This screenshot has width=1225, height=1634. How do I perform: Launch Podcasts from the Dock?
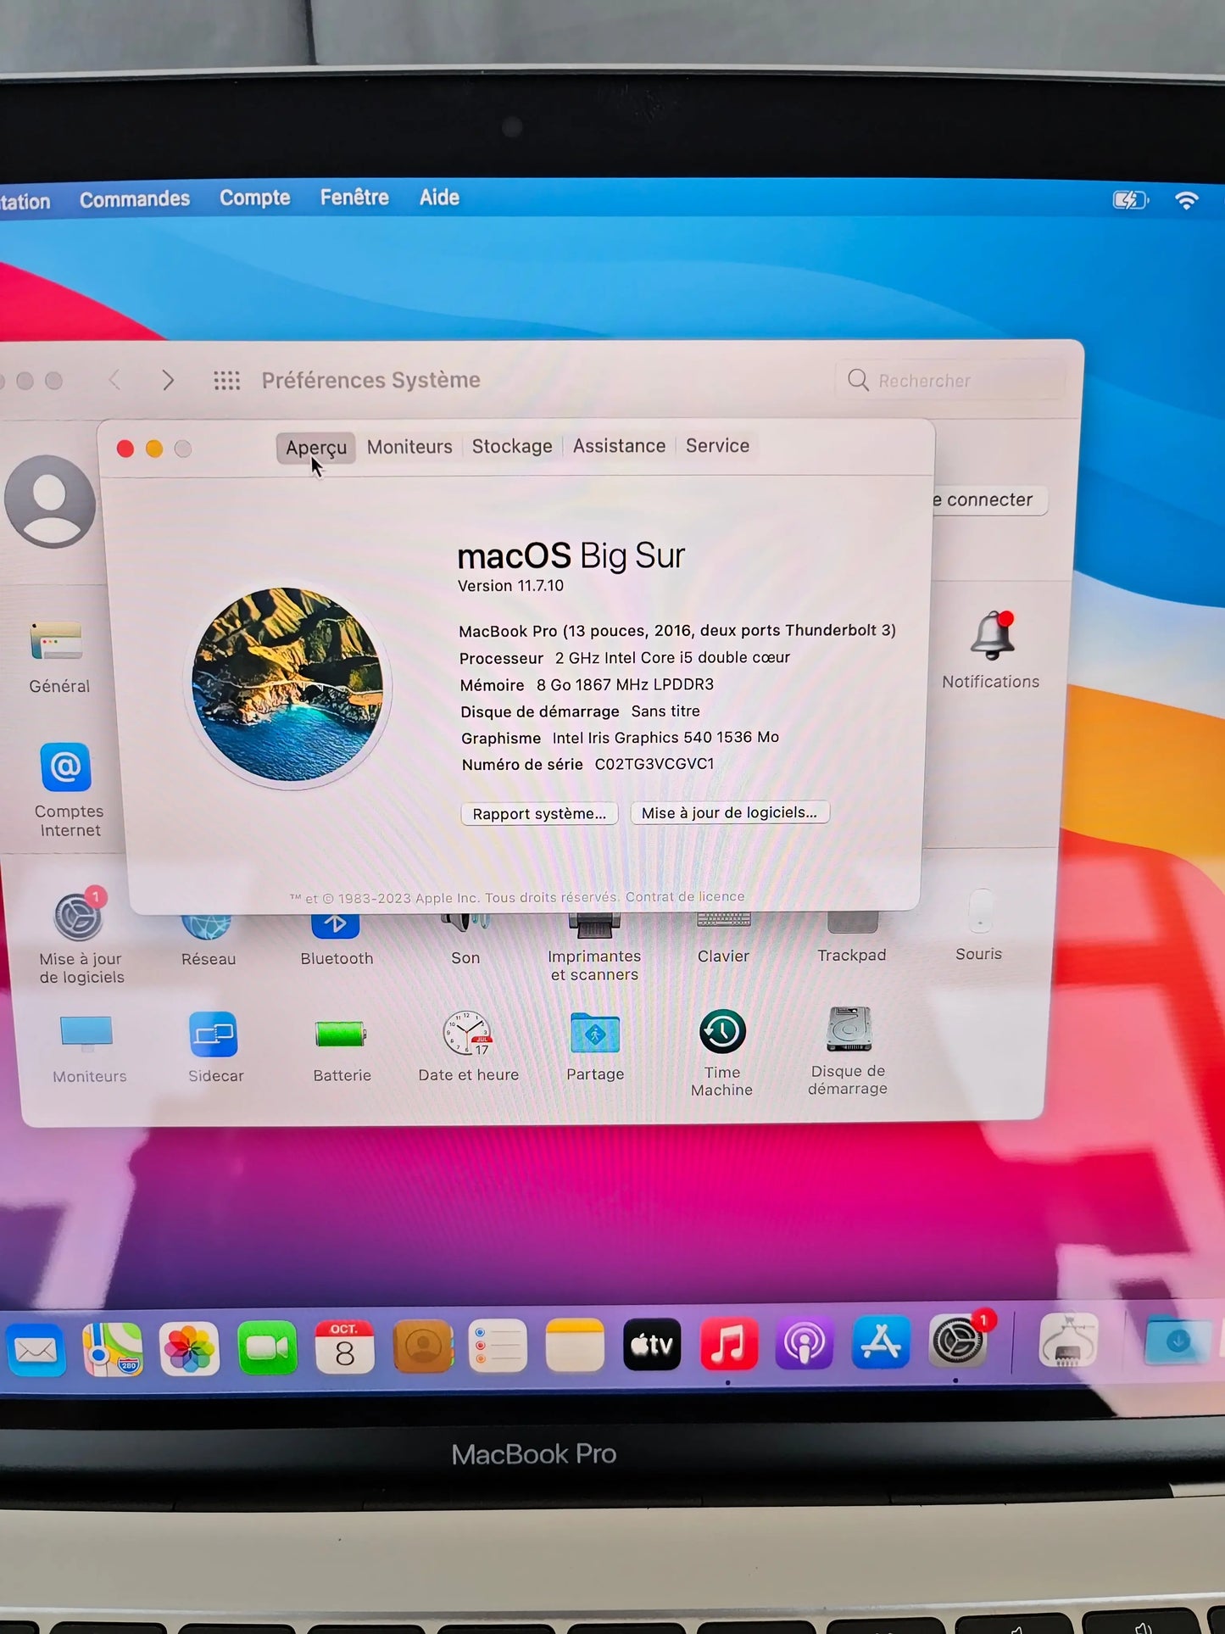(804, 1343)
